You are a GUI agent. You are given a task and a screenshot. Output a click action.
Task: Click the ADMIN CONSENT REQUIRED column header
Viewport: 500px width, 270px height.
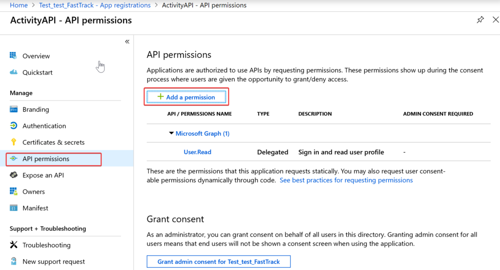tap(438, 114)
